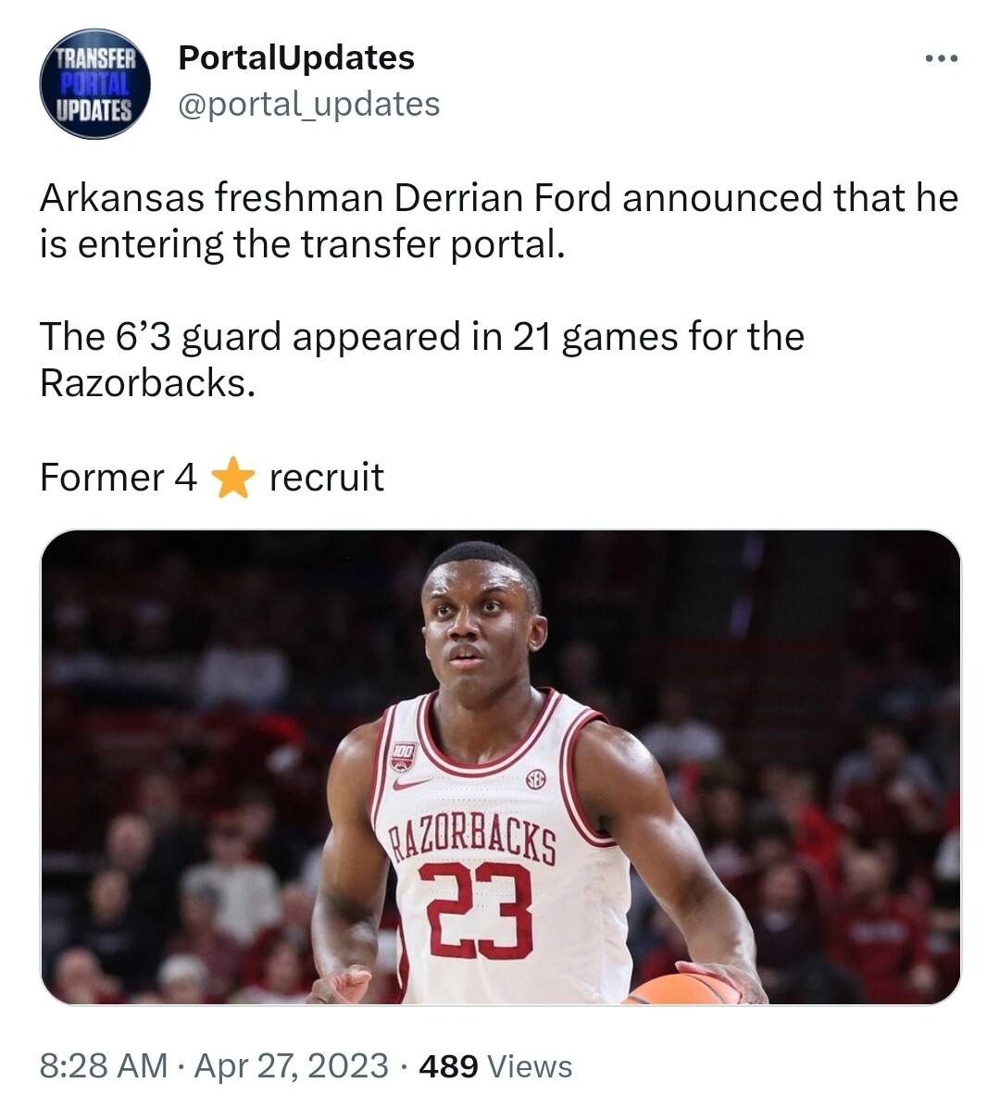Click the 100 patch on jersey shoulder
1000x1120 pixels.
(x=402, y=755)
